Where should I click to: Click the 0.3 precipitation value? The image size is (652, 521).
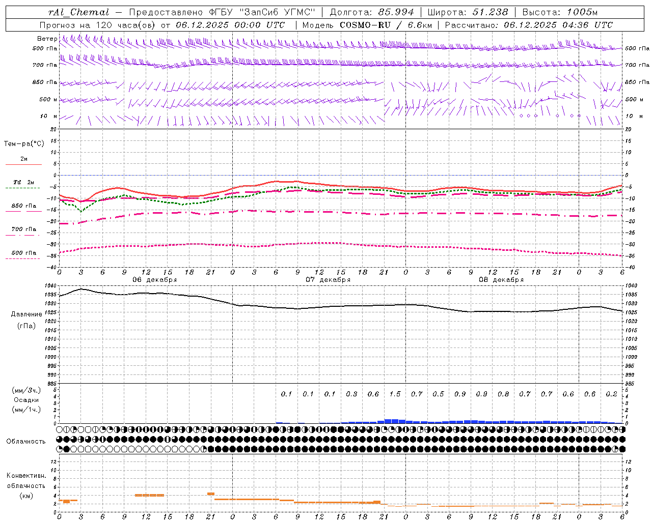pos(351,394)
